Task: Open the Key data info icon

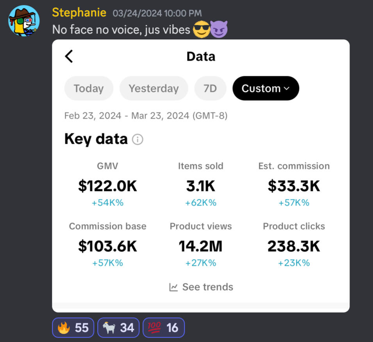Action: click(x=137, y=140)
